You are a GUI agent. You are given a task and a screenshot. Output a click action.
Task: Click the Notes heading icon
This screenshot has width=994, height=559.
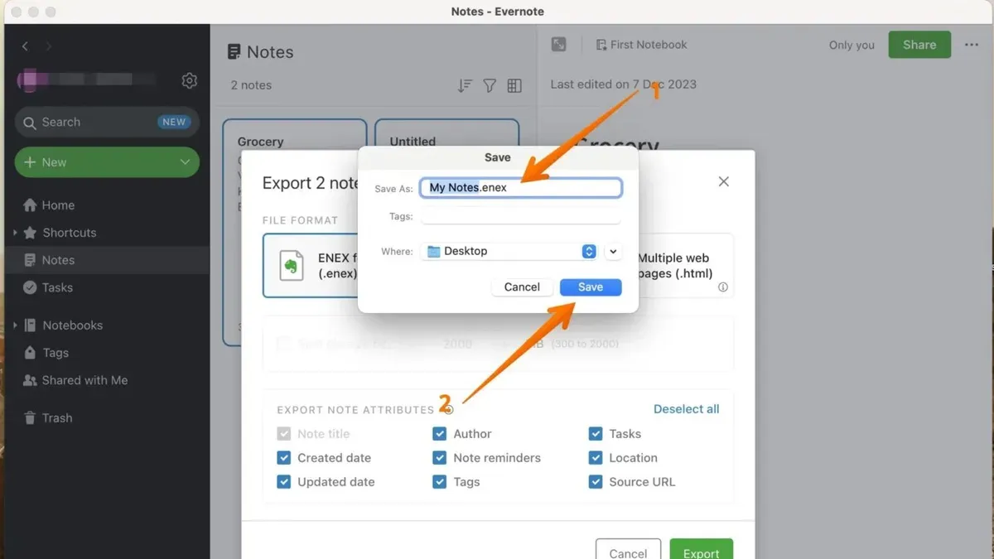tap(234, 52)
